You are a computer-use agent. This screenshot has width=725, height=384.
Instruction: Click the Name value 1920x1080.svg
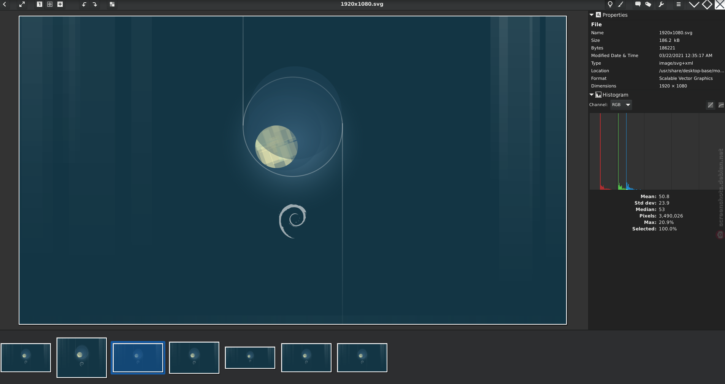[676, 33]
